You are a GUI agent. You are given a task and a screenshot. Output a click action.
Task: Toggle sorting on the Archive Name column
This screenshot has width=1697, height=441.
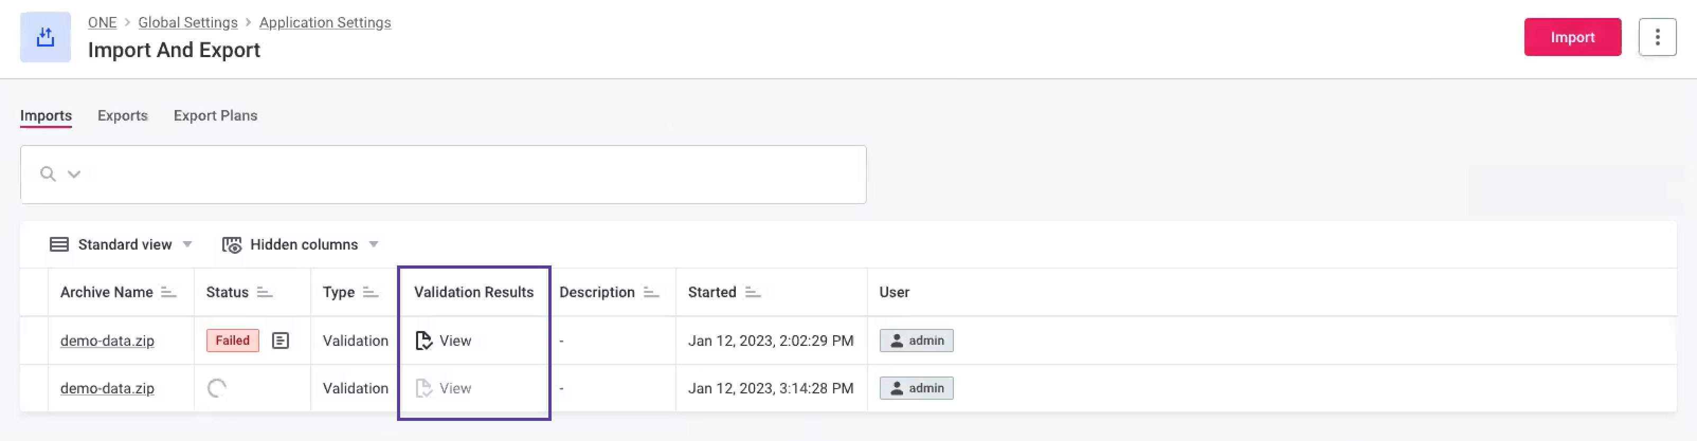(169, 291)
